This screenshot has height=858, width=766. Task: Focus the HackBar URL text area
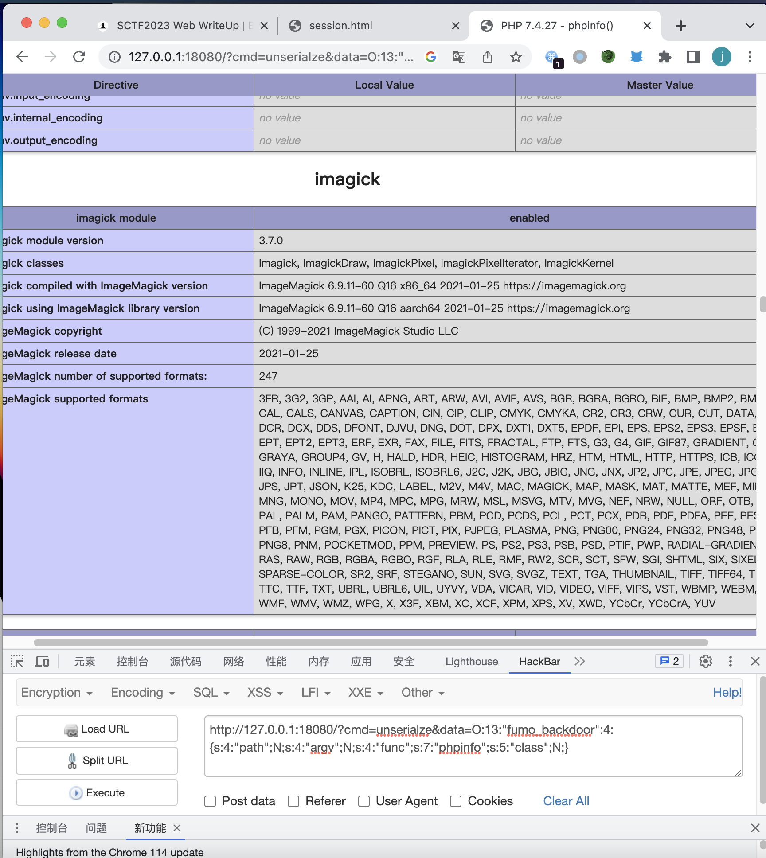click(x=473, y=746)
